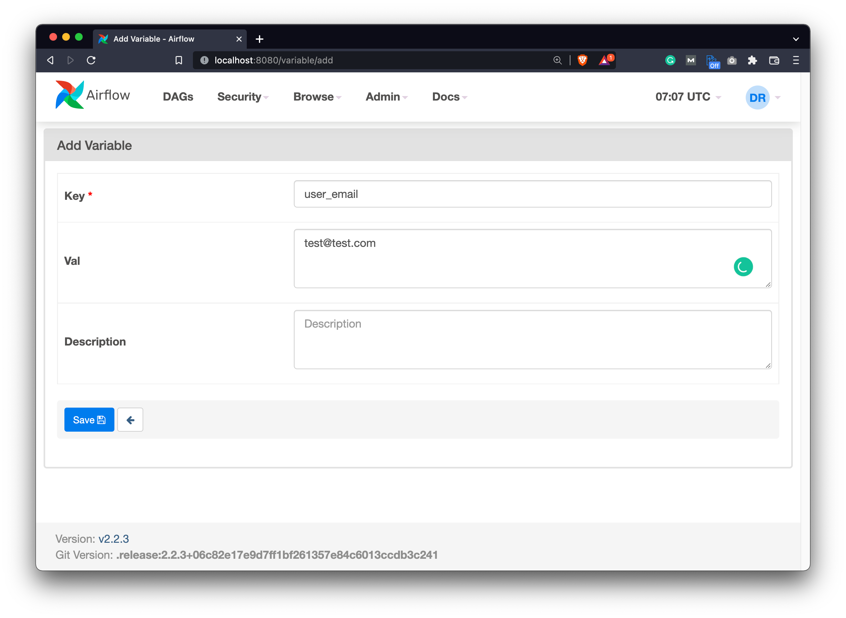Save the new variable
The image size is (846, 618).
click(x=89, y=420)
